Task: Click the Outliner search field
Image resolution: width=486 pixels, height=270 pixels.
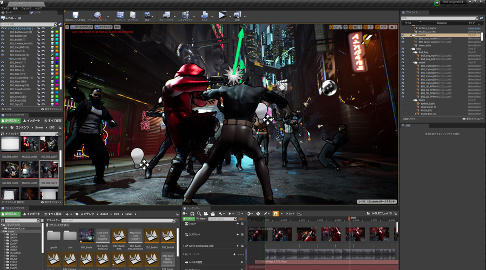Action: [440, 18]
